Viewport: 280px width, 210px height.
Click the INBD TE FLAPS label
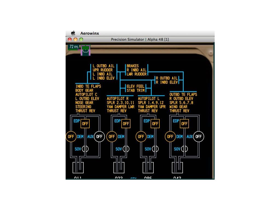click(x=88, y=86)
